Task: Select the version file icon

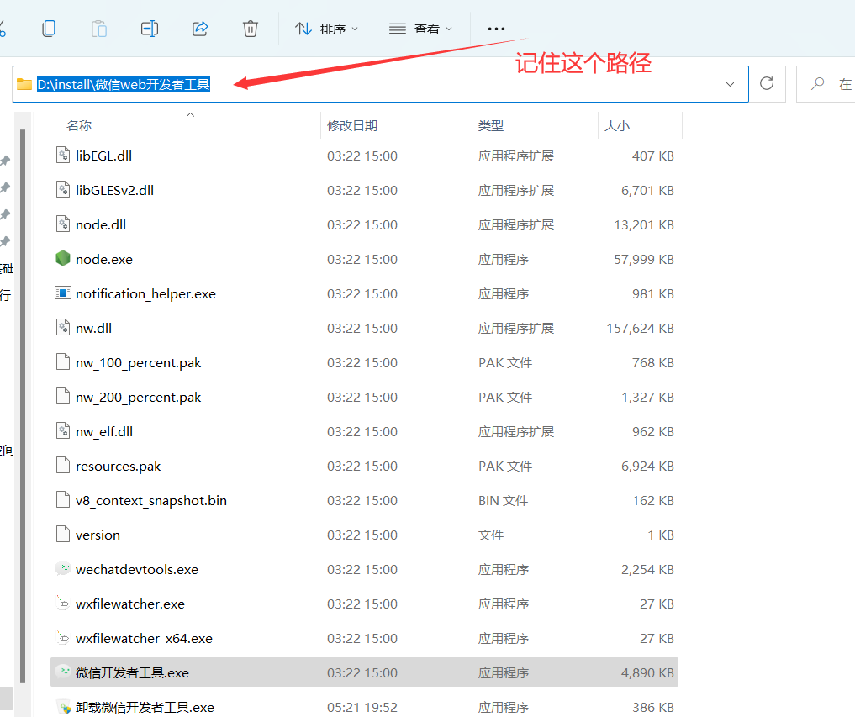Action: coord(63,535)
